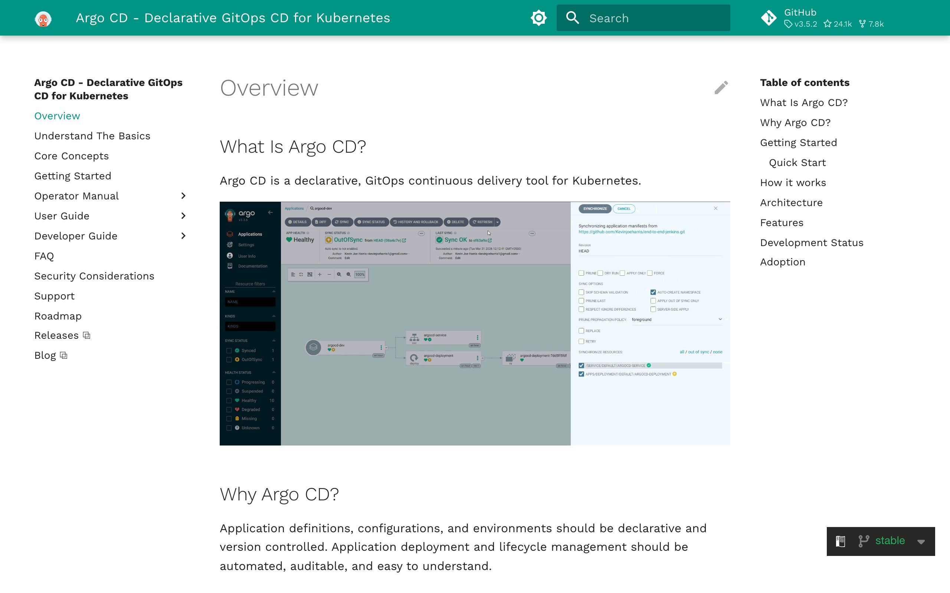Click Getting Started in table of contents
This screenshot has width=950, height=593.
[x=798, y=143]
